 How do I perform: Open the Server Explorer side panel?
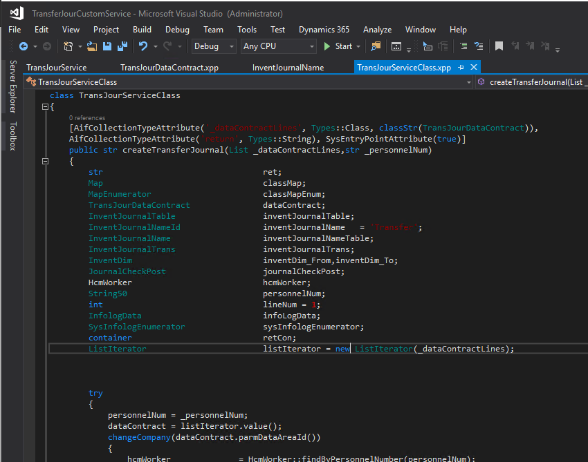click(x=12, y=86)
